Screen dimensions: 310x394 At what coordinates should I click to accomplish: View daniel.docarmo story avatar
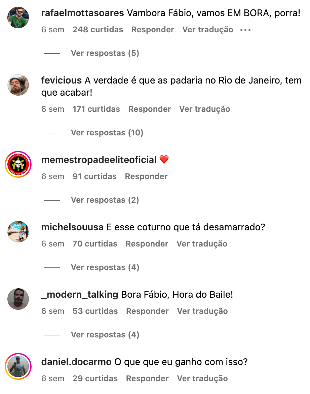(18, 366)
